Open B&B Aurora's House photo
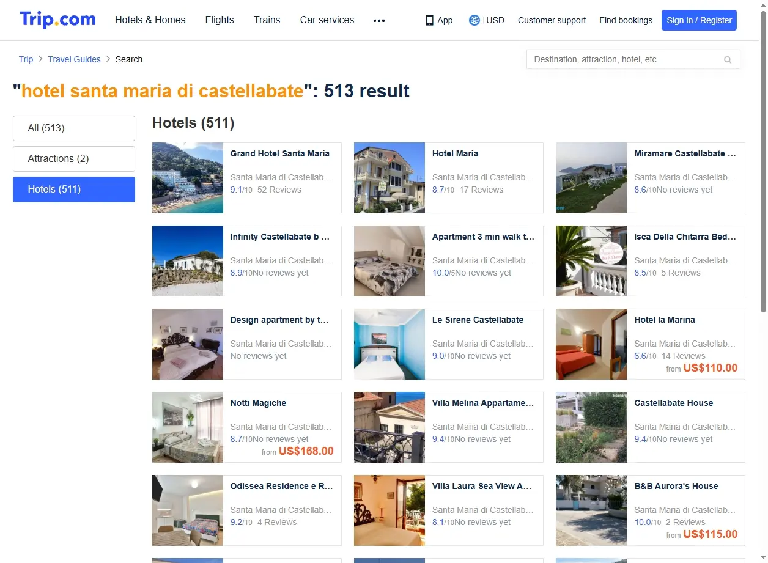 click(591, 510)
